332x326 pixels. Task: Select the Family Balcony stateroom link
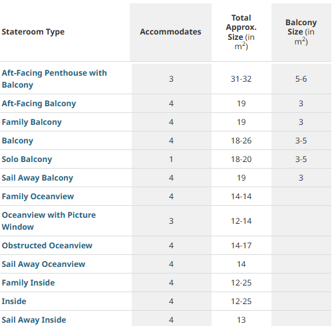32,122
